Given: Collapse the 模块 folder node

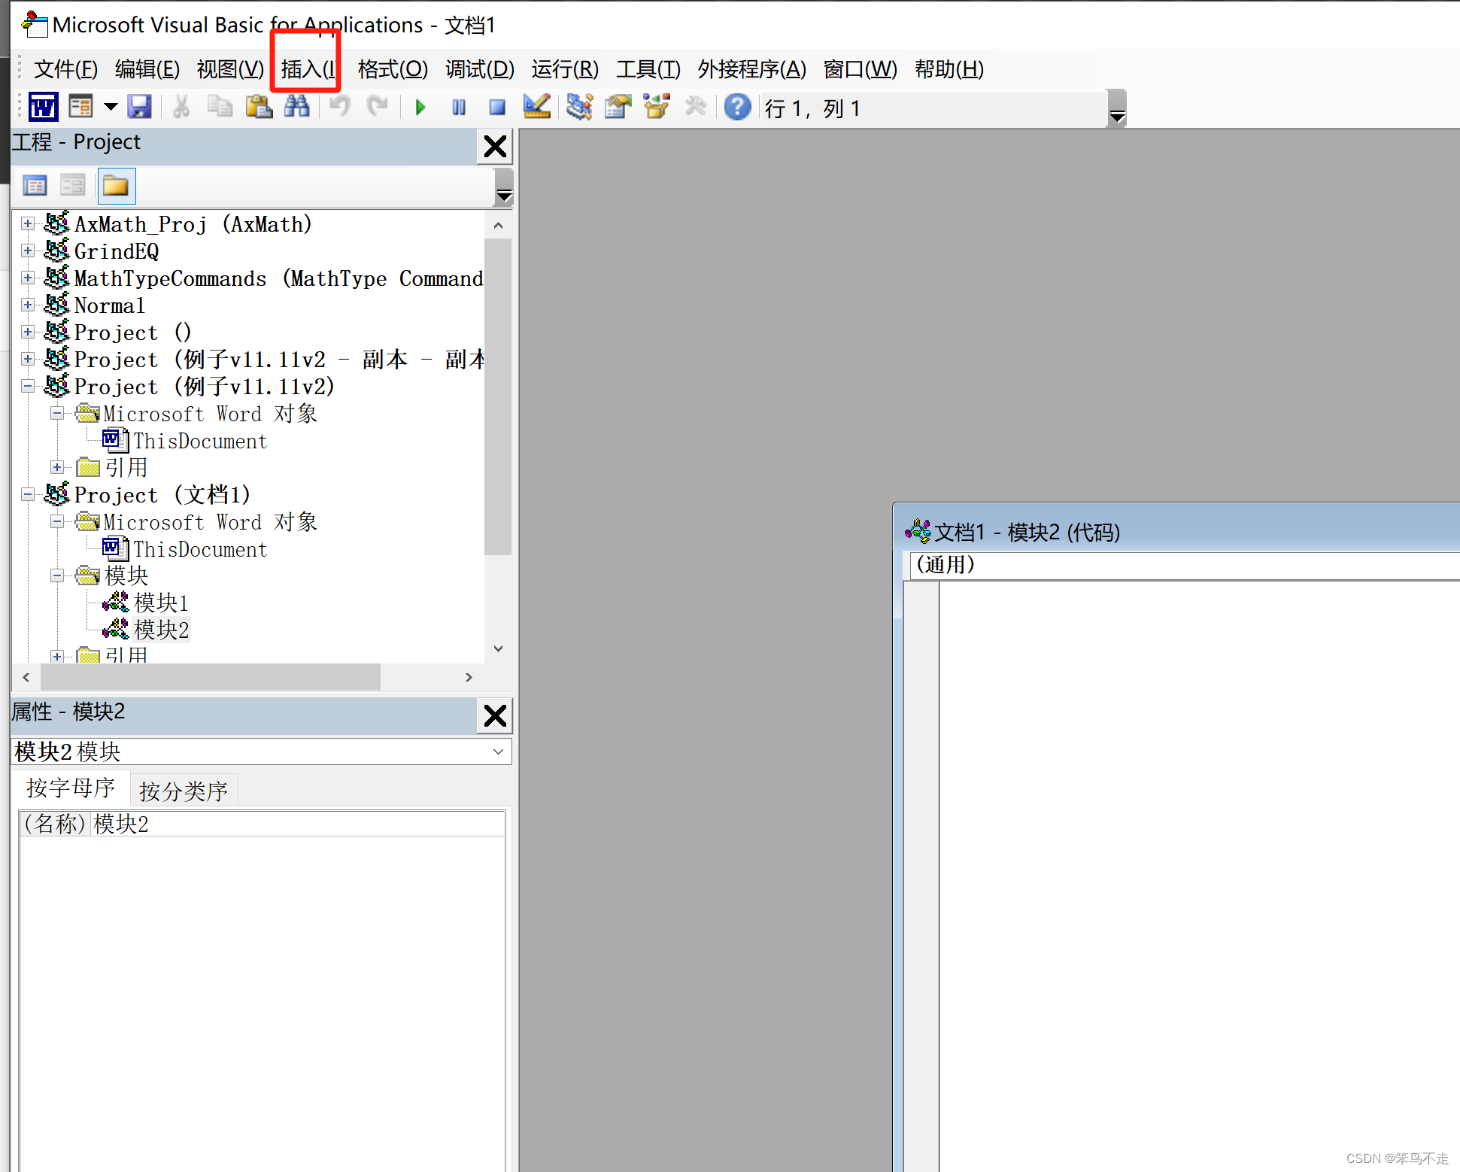Looking at the screenshot, I should tap(57, 575).
